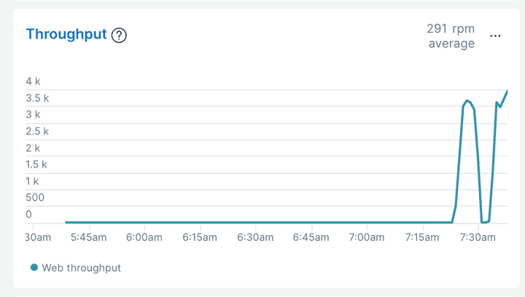The height and width of the screenshot is (297, 525).
Task: Click the 7:30am x-axis label
Action: click(x=477, y=238)
